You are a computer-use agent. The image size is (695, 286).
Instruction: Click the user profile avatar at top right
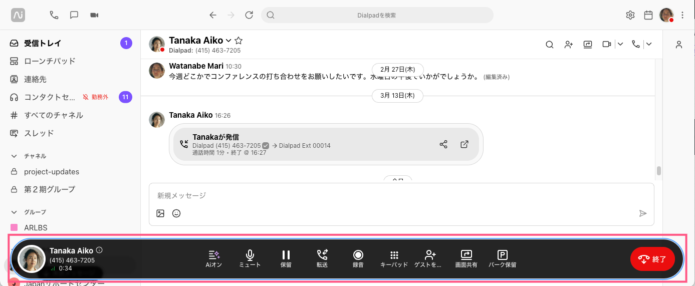tap(666, 15)
